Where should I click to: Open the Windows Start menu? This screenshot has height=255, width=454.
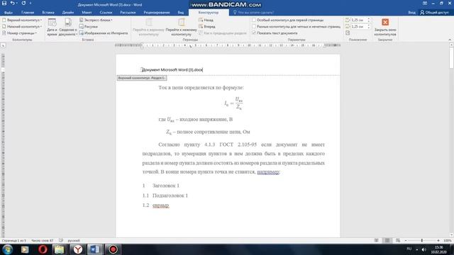point(7,249)
